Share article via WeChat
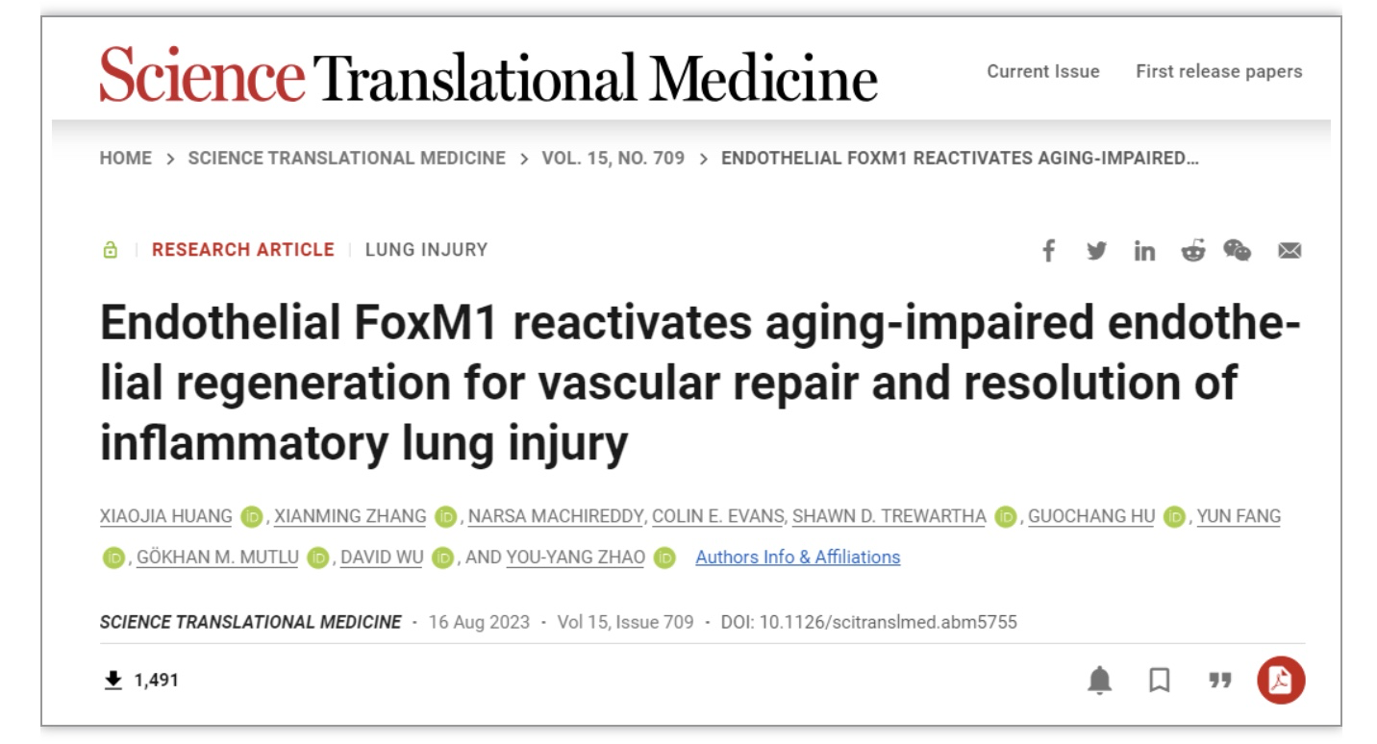This screenshot has height=744, width=1377. coord(1237,251)
